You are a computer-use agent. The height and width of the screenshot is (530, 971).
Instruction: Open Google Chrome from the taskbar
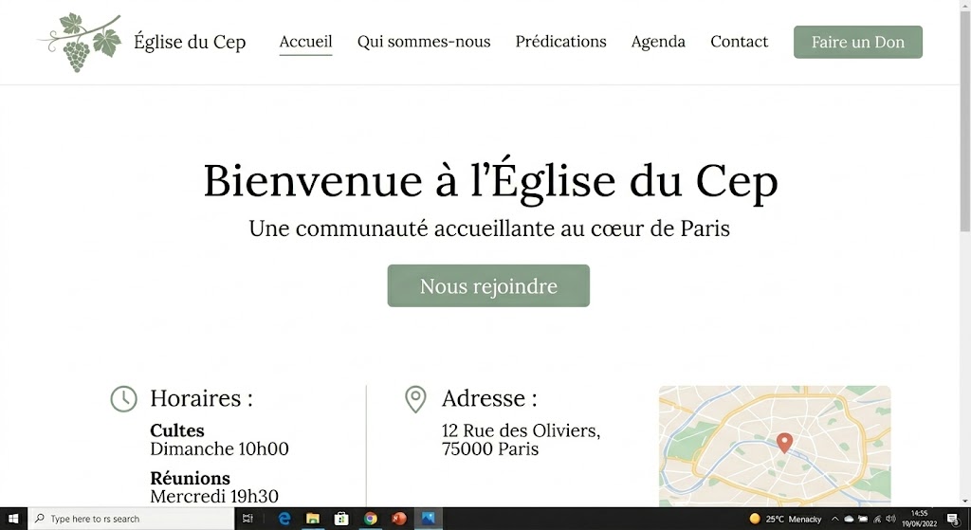(370, 519)
